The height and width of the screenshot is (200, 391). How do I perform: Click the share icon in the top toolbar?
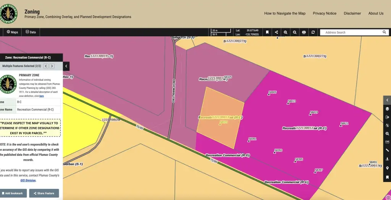tap(276, 33)
